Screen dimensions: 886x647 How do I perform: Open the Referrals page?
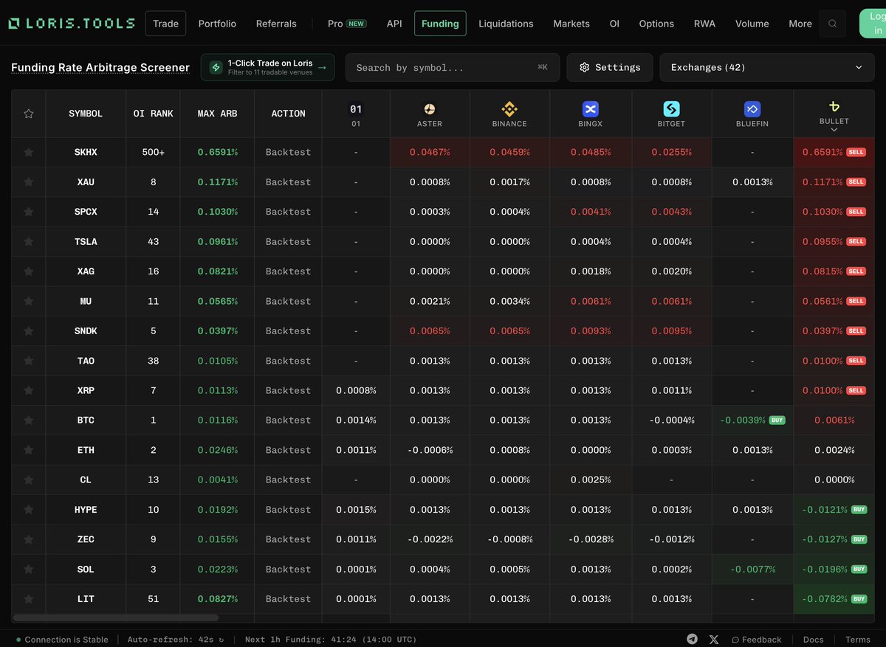coord(276,24)
